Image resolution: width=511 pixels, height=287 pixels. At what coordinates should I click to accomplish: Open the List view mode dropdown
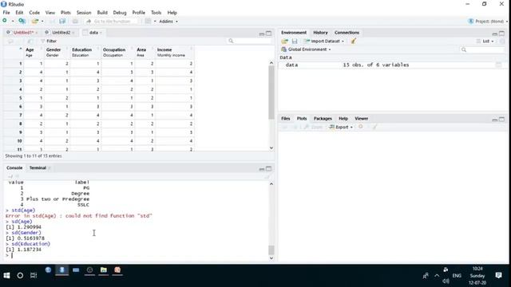tap(485, 41)
